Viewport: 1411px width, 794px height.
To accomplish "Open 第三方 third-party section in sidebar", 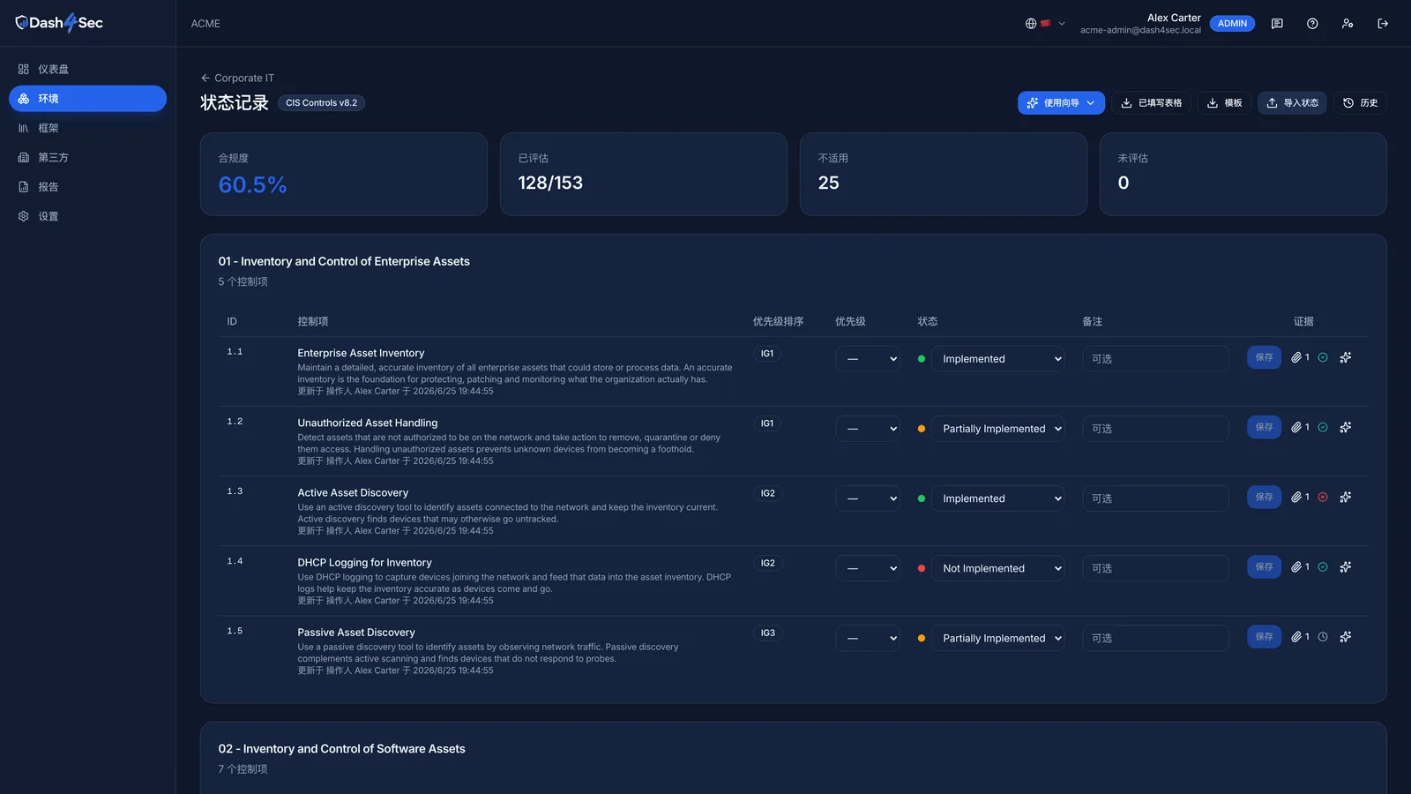I will click(87, 157).
